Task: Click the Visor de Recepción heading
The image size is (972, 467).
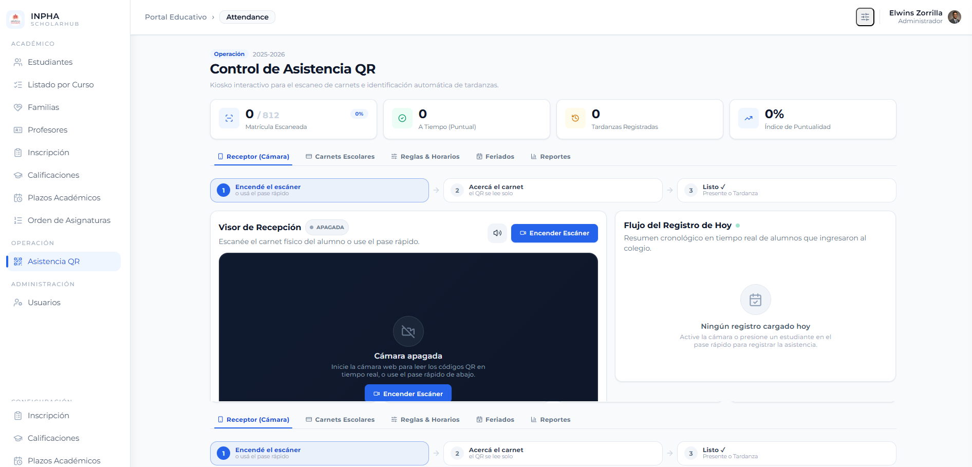Action: [260, 227]
